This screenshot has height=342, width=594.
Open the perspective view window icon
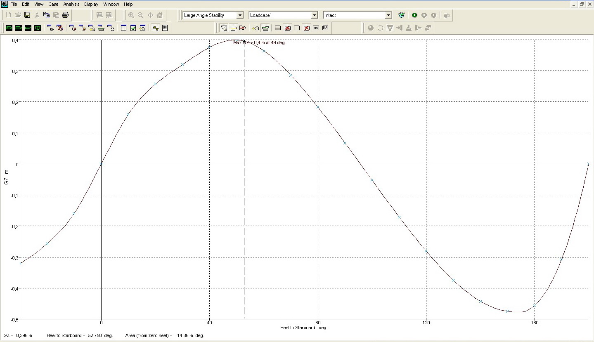point(9,28)
